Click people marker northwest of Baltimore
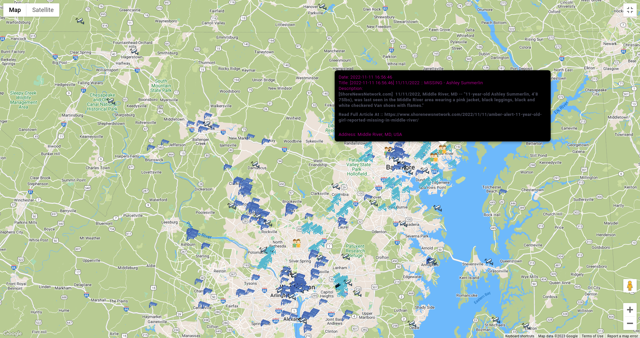This screenshot has width=640, height=338. pyautogui.click(x=388, y=151)
